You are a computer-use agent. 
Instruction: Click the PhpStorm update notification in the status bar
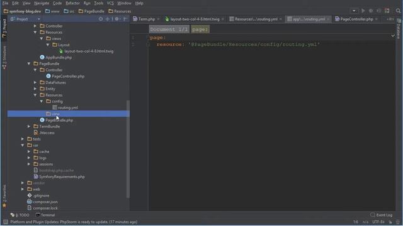tap(74, 222)
